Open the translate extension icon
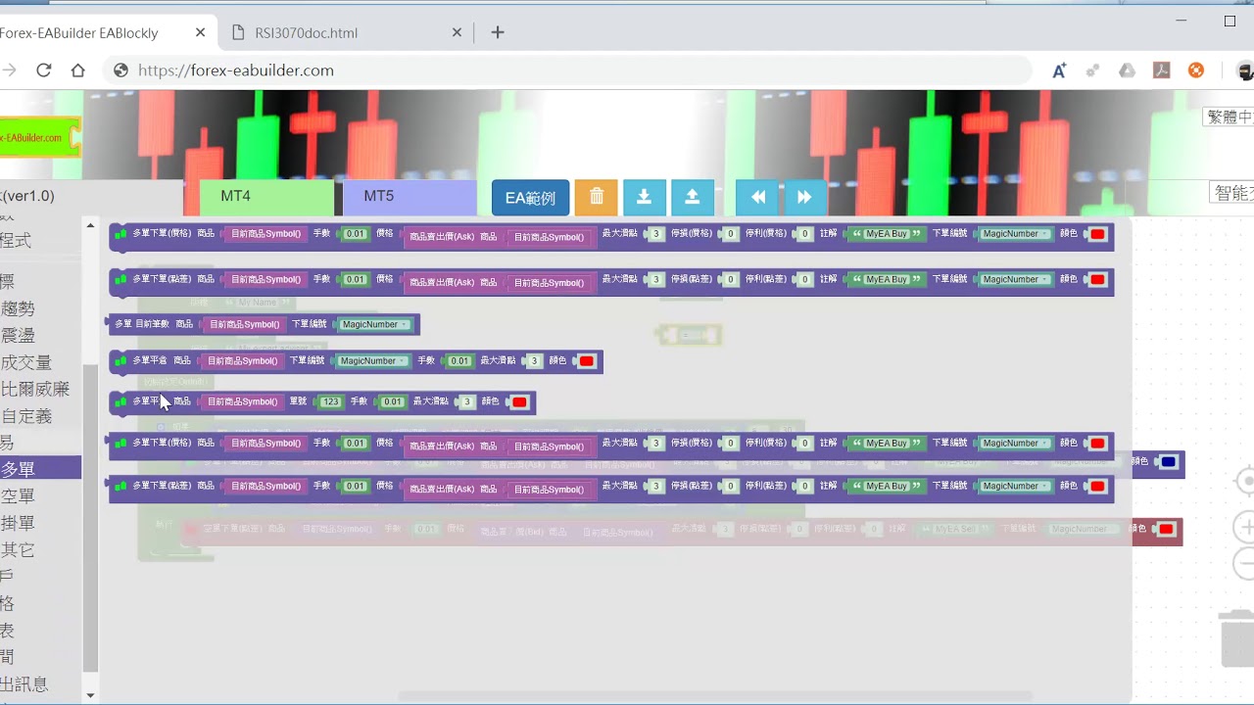The width and height of the screenshot is (1254, 705). [x=1059, y=70]
